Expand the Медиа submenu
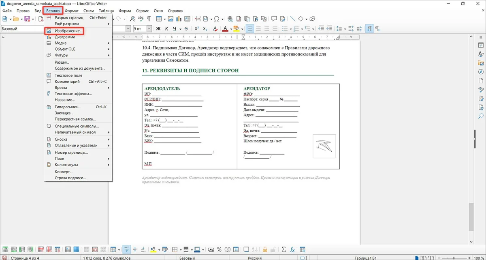The width and height of the screenshot is (486, 260). (78, 43)
